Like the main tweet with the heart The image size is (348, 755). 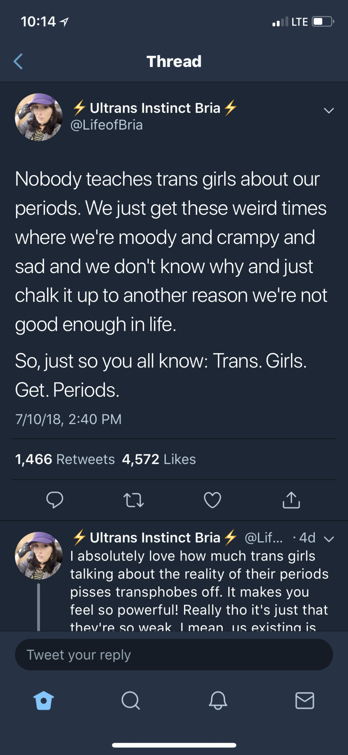point(212,500)
